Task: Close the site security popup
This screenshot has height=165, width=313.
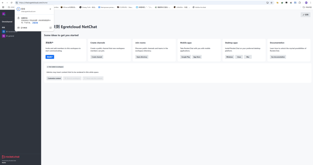Action: click(50, 9)
